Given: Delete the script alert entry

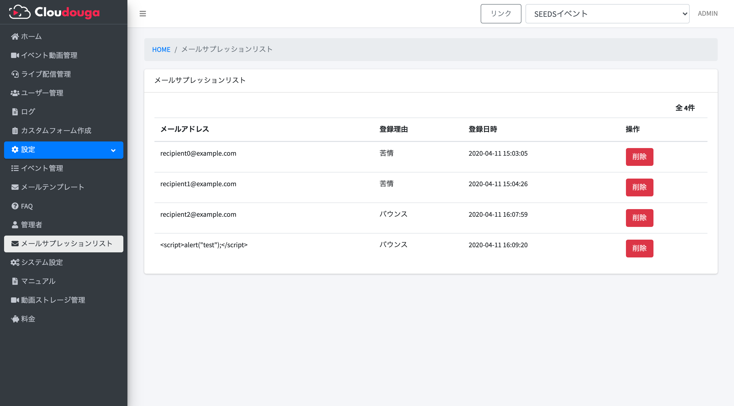Looking at the screenshot, I should point(639,249).
